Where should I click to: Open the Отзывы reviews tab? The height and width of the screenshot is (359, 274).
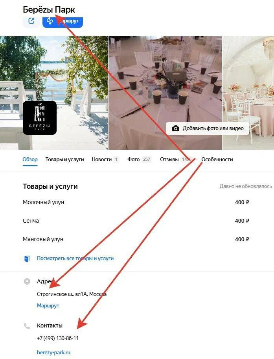(176, 160)
